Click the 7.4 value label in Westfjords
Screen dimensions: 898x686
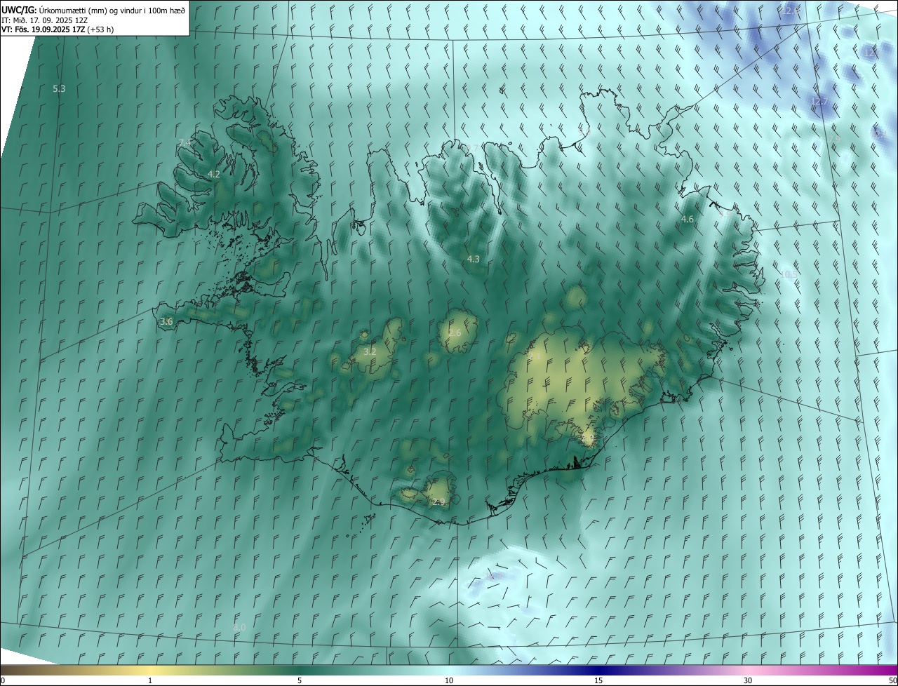185,142
